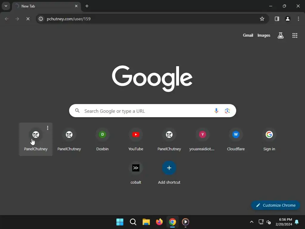
Task: Open the Doxbin shortcut
Action: click(102, 139)
